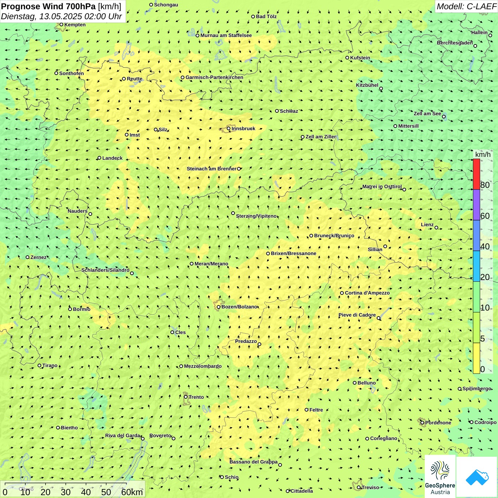Click the title 'Prognose Wind 700hPa [km/h]'
The height and width of the screenshot is (498, 498).
61,6
